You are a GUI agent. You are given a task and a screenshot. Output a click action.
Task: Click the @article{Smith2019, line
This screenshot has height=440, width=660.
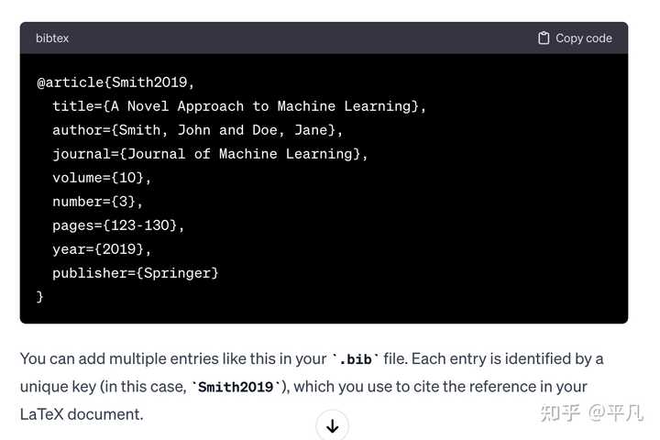pyautogui.click(x=115, y=82)
